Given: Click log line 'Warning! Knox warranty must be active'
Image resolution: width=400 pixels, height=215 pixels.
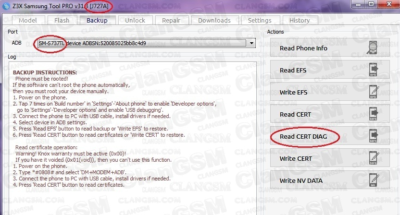Looking at the screenshot, I should coord(71,154).
